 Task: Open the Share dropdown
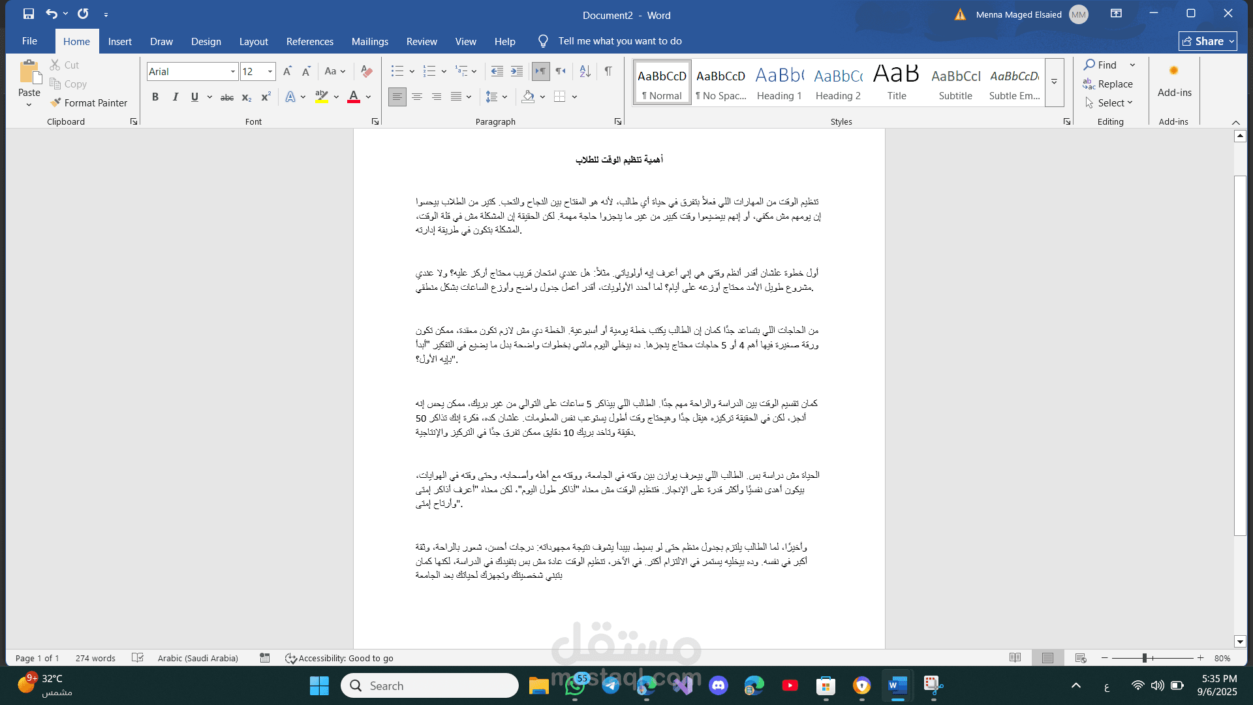[1207, 41]
